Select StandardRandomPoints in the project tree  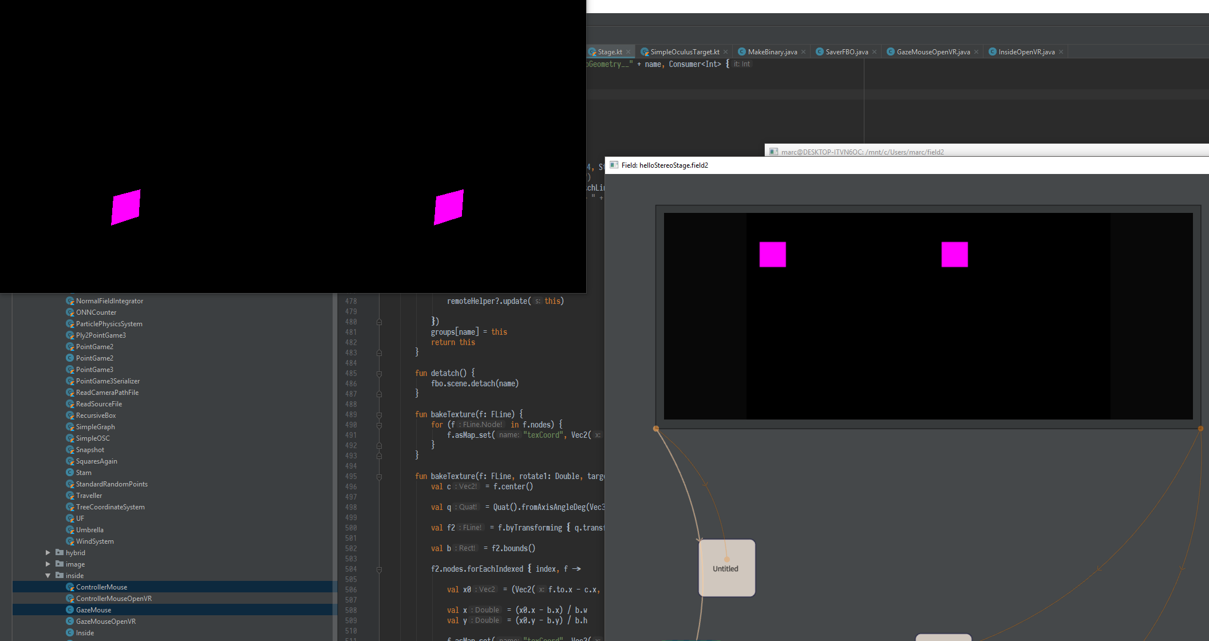click(112, 484)
